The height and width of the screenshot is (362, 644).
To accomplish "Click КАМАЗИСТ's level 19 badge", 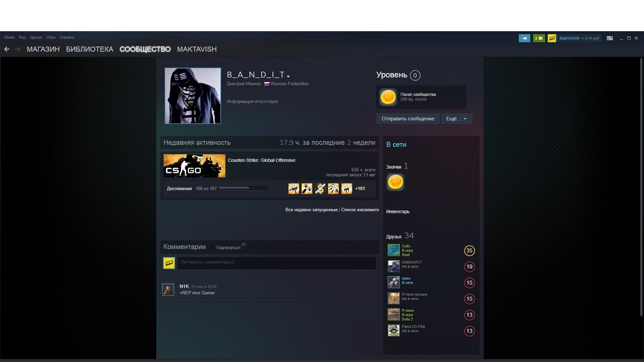I will click(x=470, y=267).
